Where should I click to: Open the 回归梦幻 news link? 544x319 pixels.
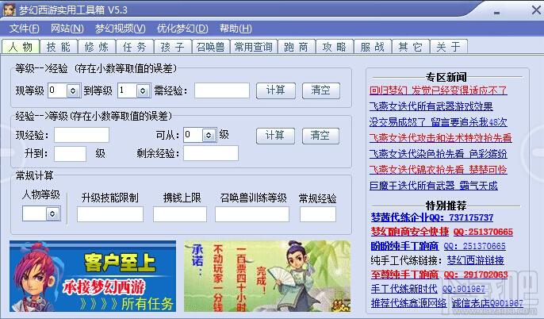[439, 90]
